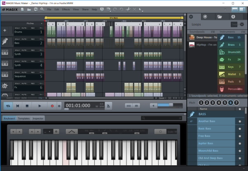This screenshot has width=248, height=171.
Task: Start recording with the red record button
Action: [52, 106]
